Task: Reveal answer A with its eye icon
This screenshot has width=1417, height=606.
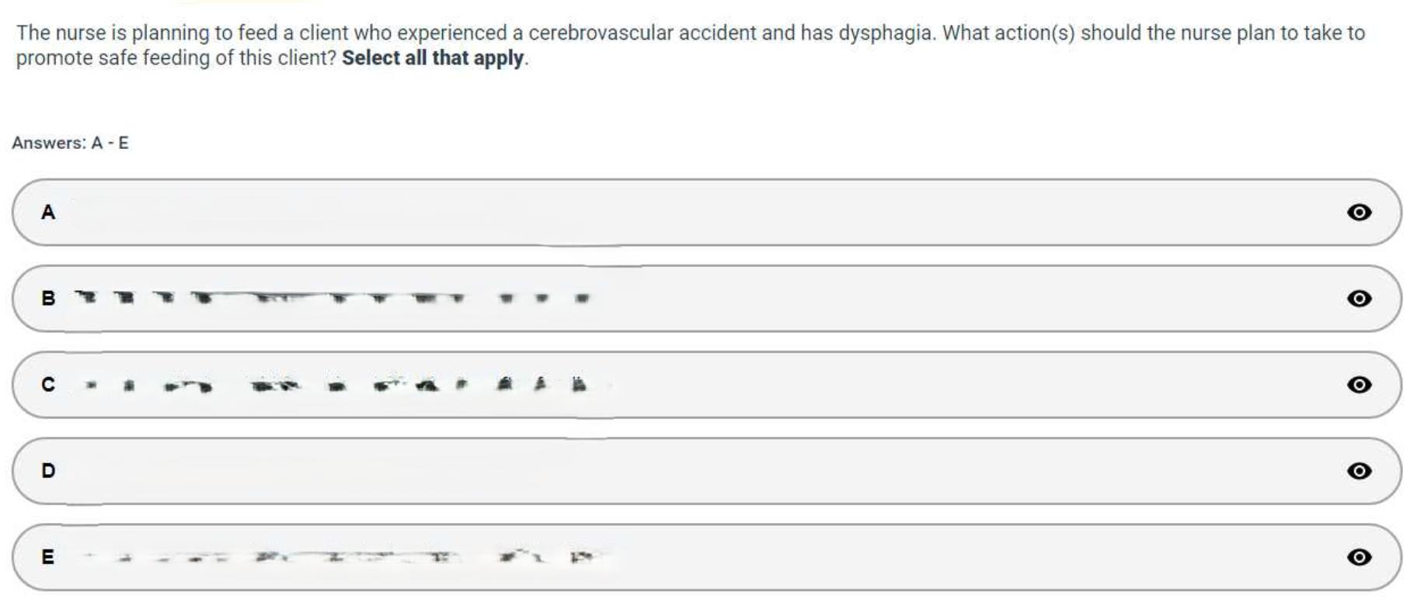Action: point(1359,212)
